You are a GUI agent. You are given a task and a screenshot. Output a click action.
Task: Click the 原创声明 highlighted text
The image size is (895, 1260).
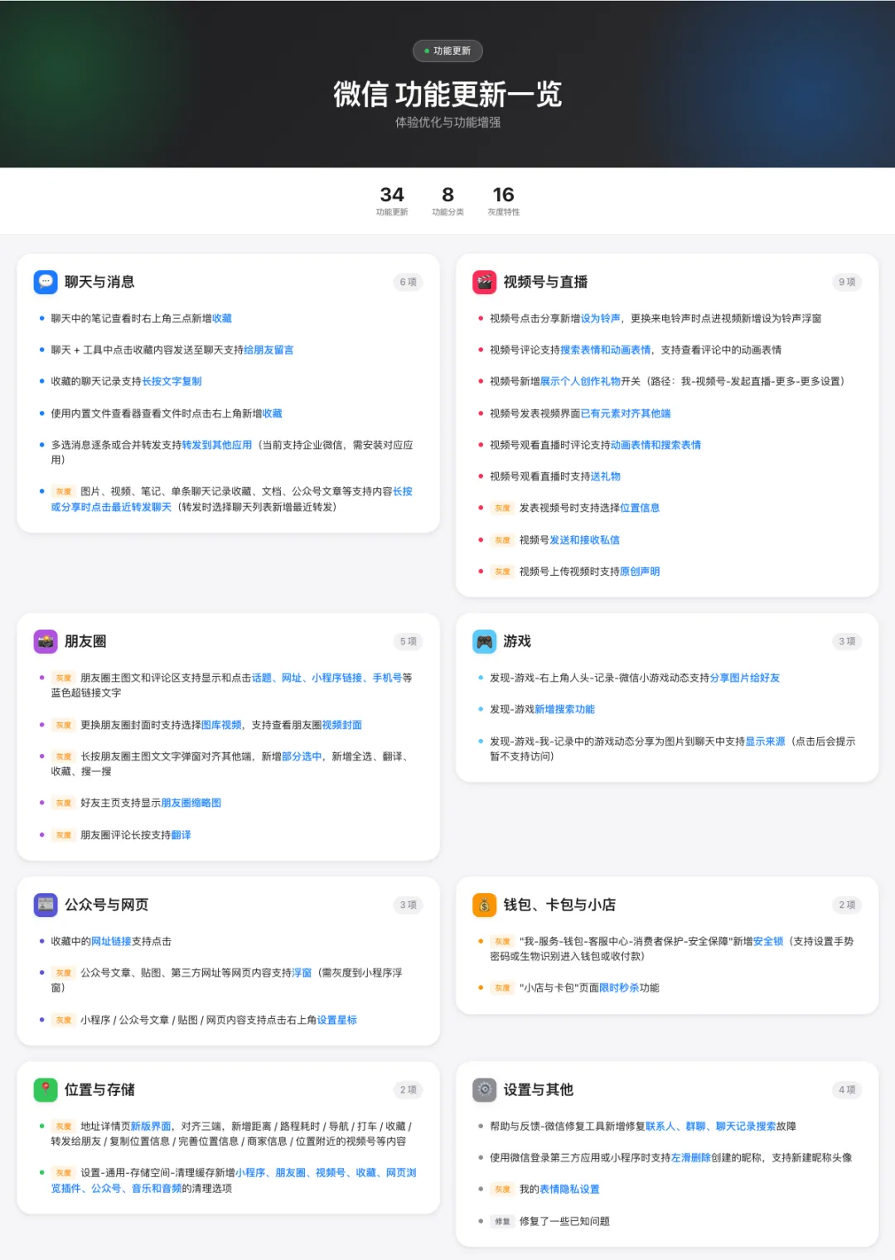pos(640,572)
